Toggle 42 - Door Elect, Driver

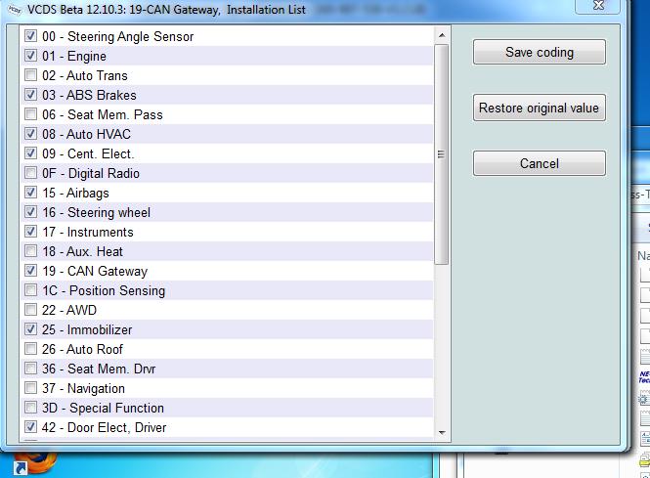coord(30,426)
